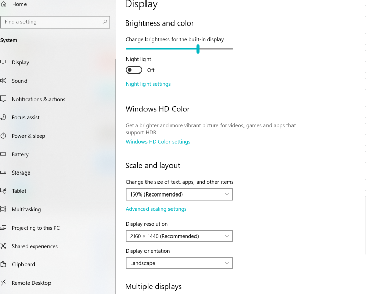
Task: Click the Find a setting search box
Action: pyautogui.click(x=51, y=22)
